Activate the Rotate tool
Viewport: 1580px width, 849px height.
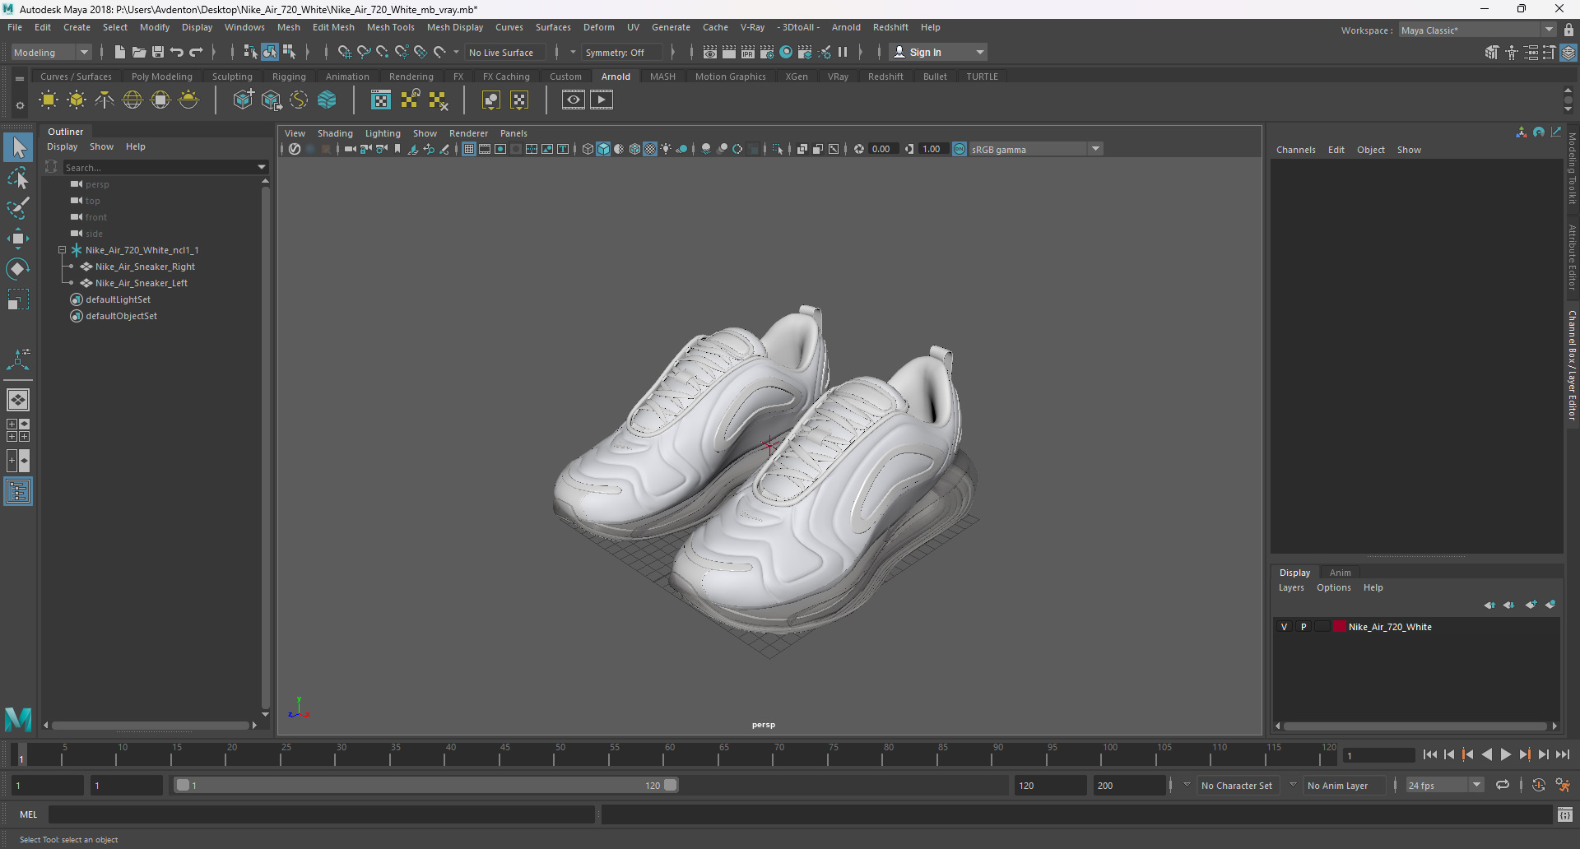[x=18, y=269]
